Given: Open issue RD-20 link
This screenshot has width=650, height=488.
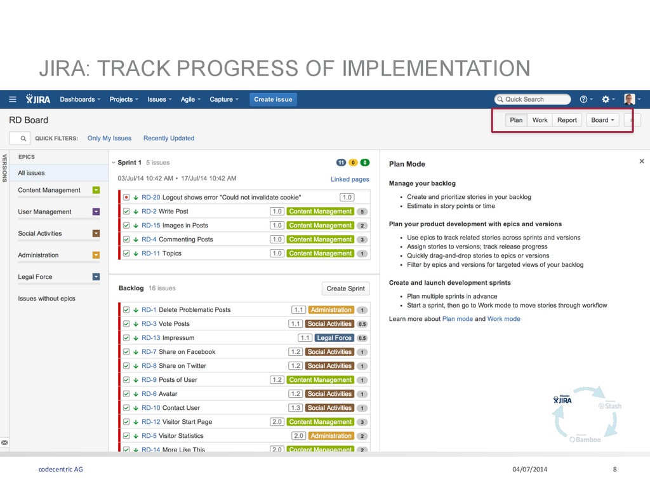Looking at the screenshot, I should [150, 198].
